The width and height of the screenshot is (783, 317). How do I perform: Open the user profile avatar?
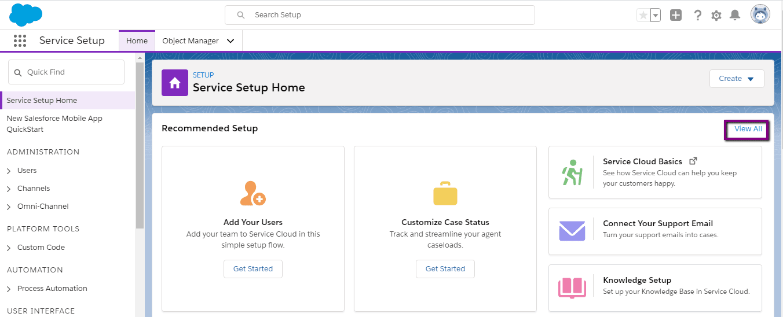click(x=760, y=14)
